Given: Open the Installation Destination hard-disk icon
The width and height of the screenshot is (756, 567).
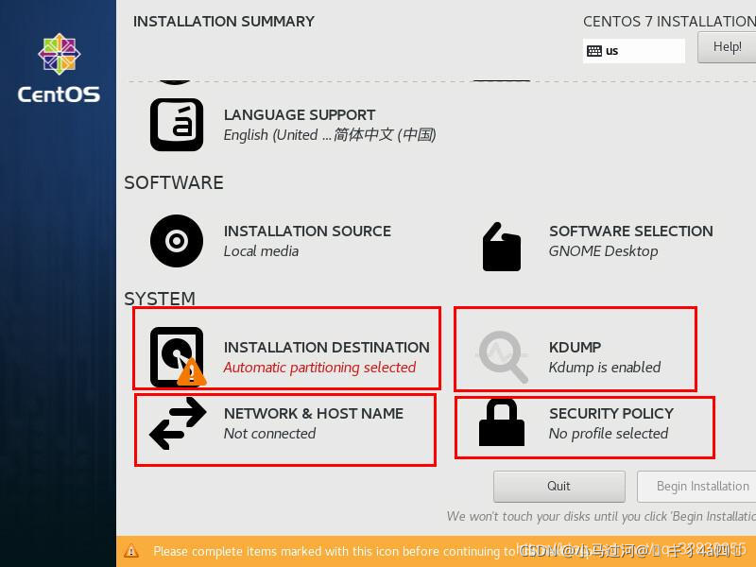Looking at the screenshot, I should pyautogui.click(x=178, y=357).
